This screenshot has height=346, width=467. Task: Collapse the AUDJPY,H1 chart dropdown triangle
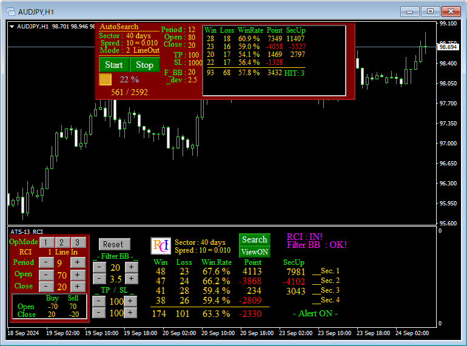pyautogui.click(x=12, y=27)
